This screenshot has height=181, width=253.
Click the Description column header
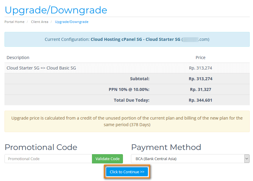pyautogui.click(x=18, y=58)
